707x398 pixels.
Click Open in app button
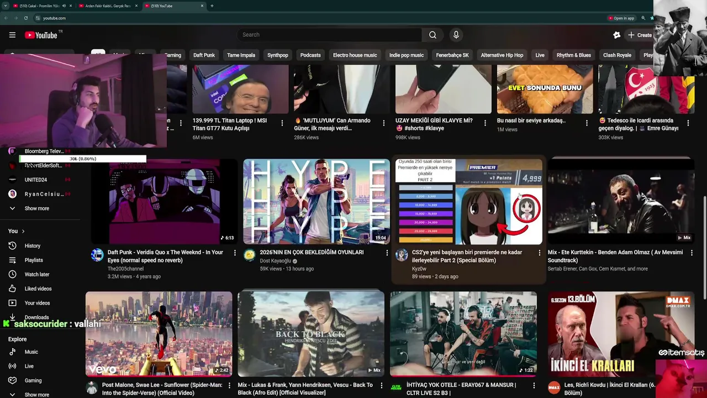pyautogui.click(x=621, y=18)
